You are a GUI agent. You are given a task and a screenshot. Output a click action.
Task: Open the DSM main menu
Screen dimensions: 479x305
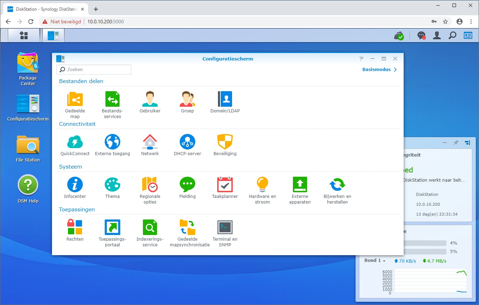click(24, 35)
